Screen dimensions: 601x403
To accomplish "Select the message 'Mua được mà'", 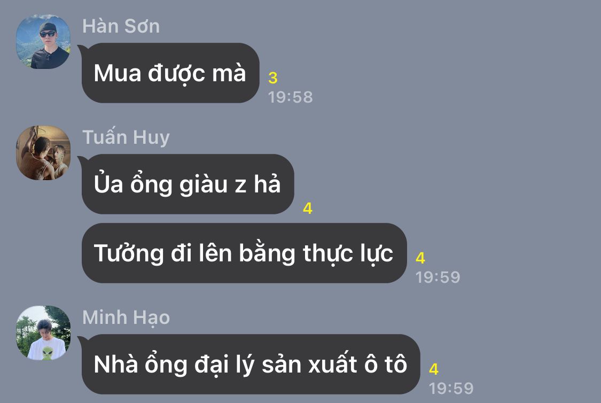I will (170, 73).
